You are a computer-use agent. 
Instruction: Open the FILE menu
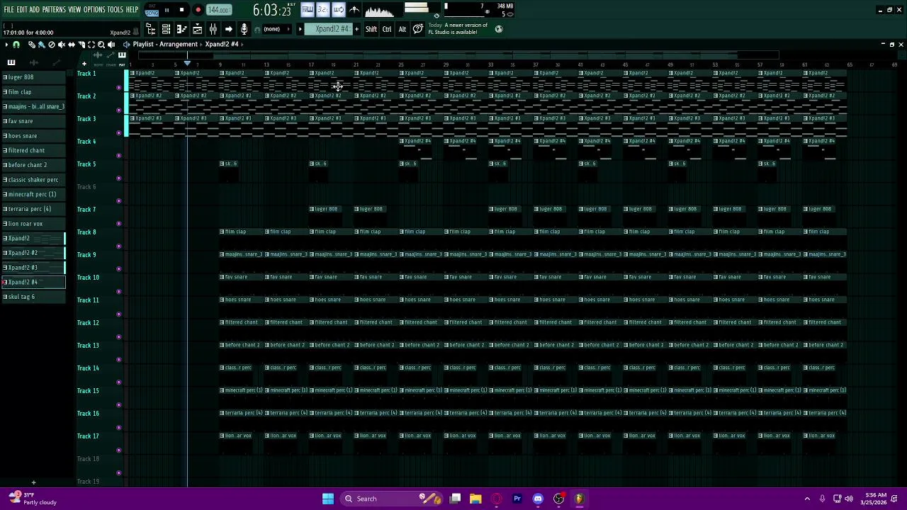(x=9, y=10)
